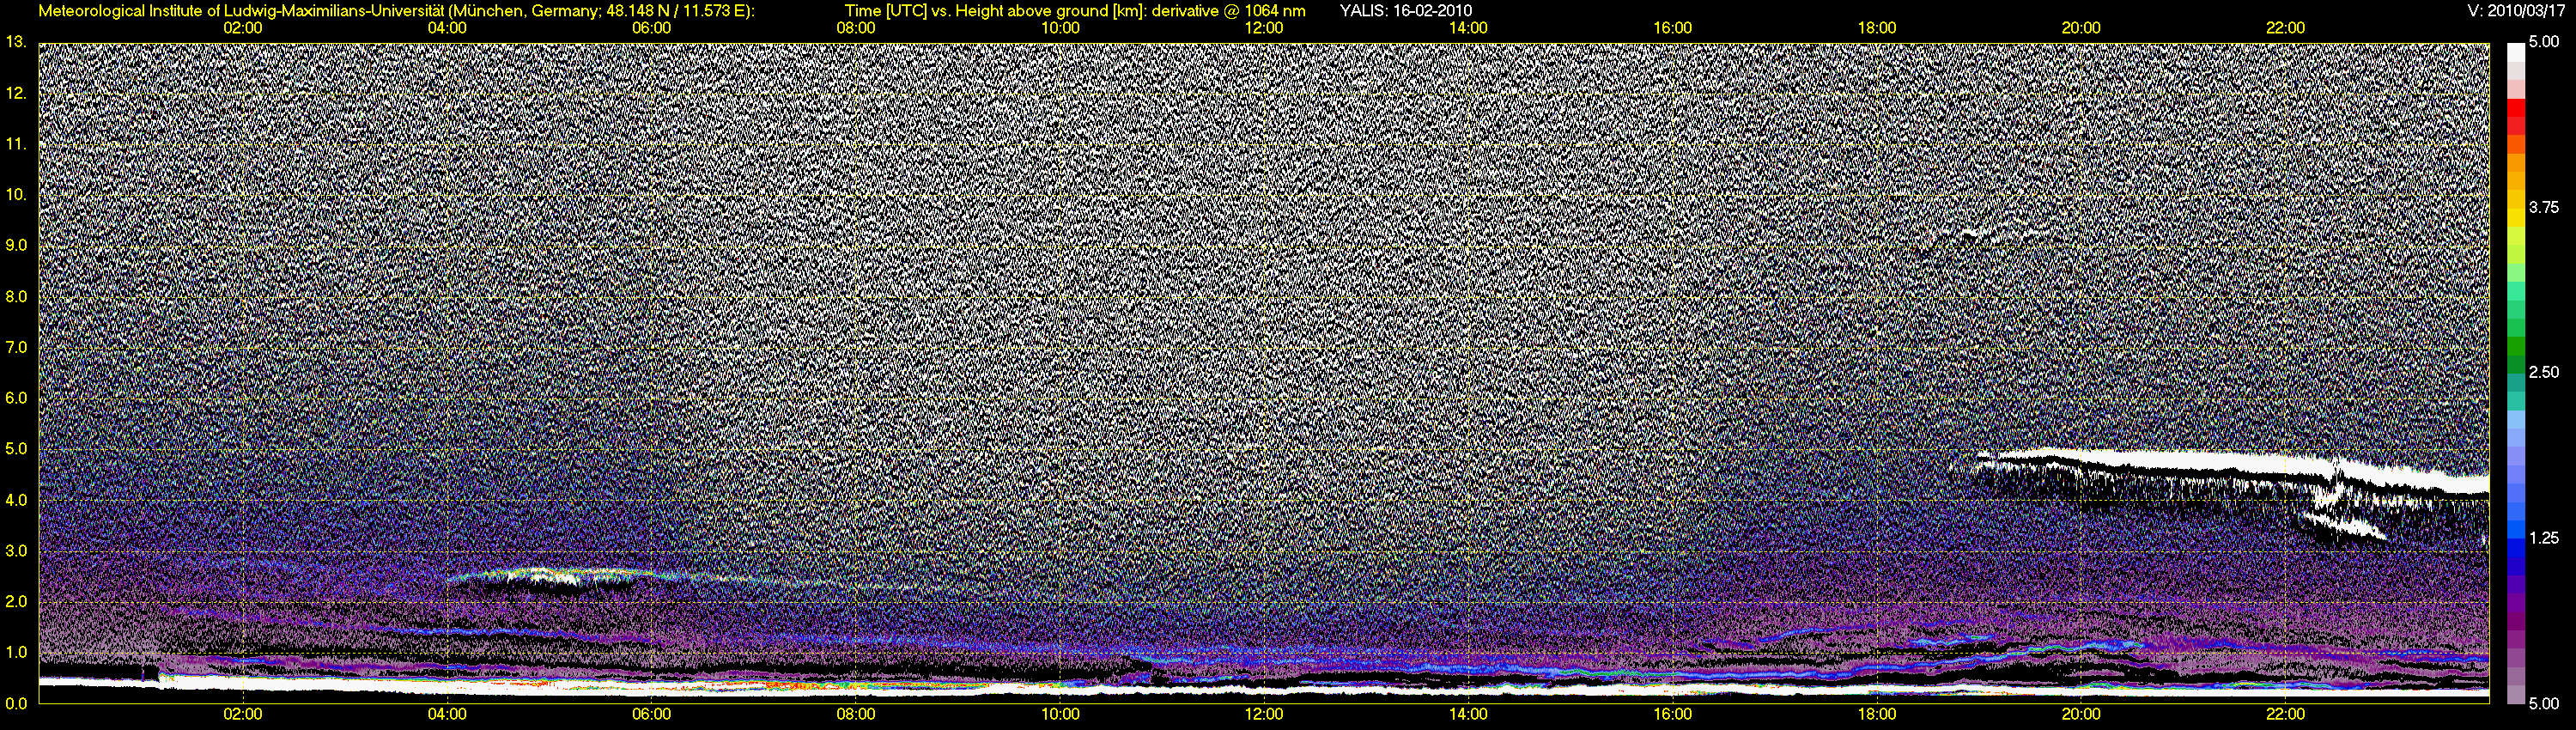
Task: Click the 02:00 label on the top time axis
Action: [242, 28]
